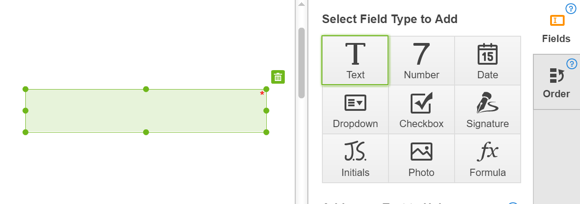580x204 pixels.
Task: Choose the Number field type
Action: tap(422, 61)
